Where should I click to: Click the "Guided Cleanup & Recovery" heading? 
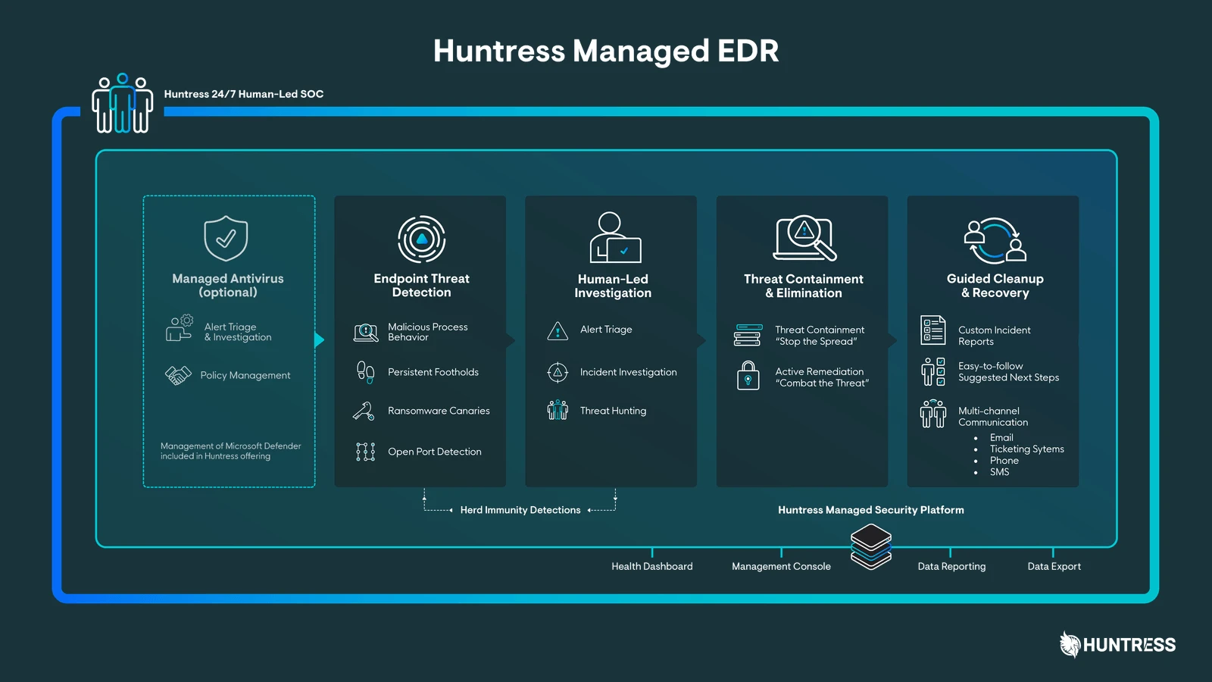pyautogui.click(x=995, y=286)
